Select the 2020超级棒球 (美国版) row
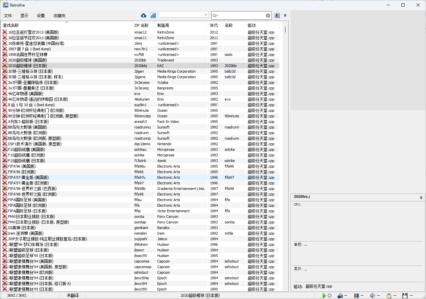This screenshot has height=299, width=426. [140, 60]
